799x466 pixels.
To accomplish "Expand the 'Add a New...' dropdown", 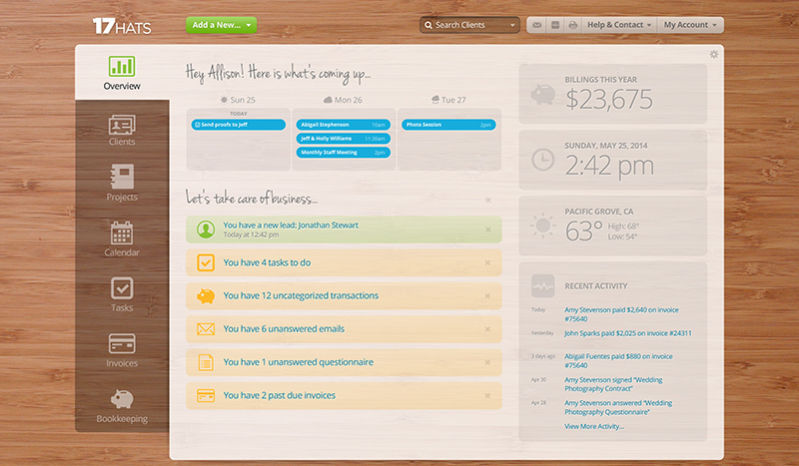I will pos(221,24).
